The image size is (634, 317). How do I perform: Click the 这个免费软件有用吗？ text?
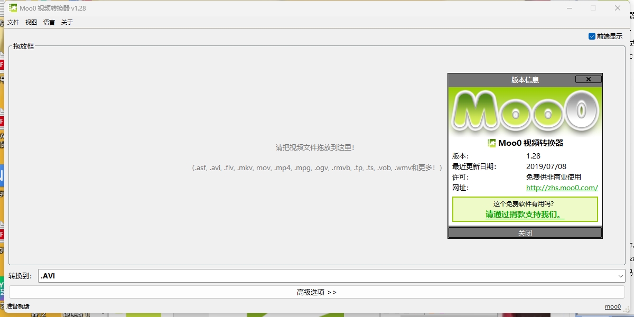[x=524, y=203]
